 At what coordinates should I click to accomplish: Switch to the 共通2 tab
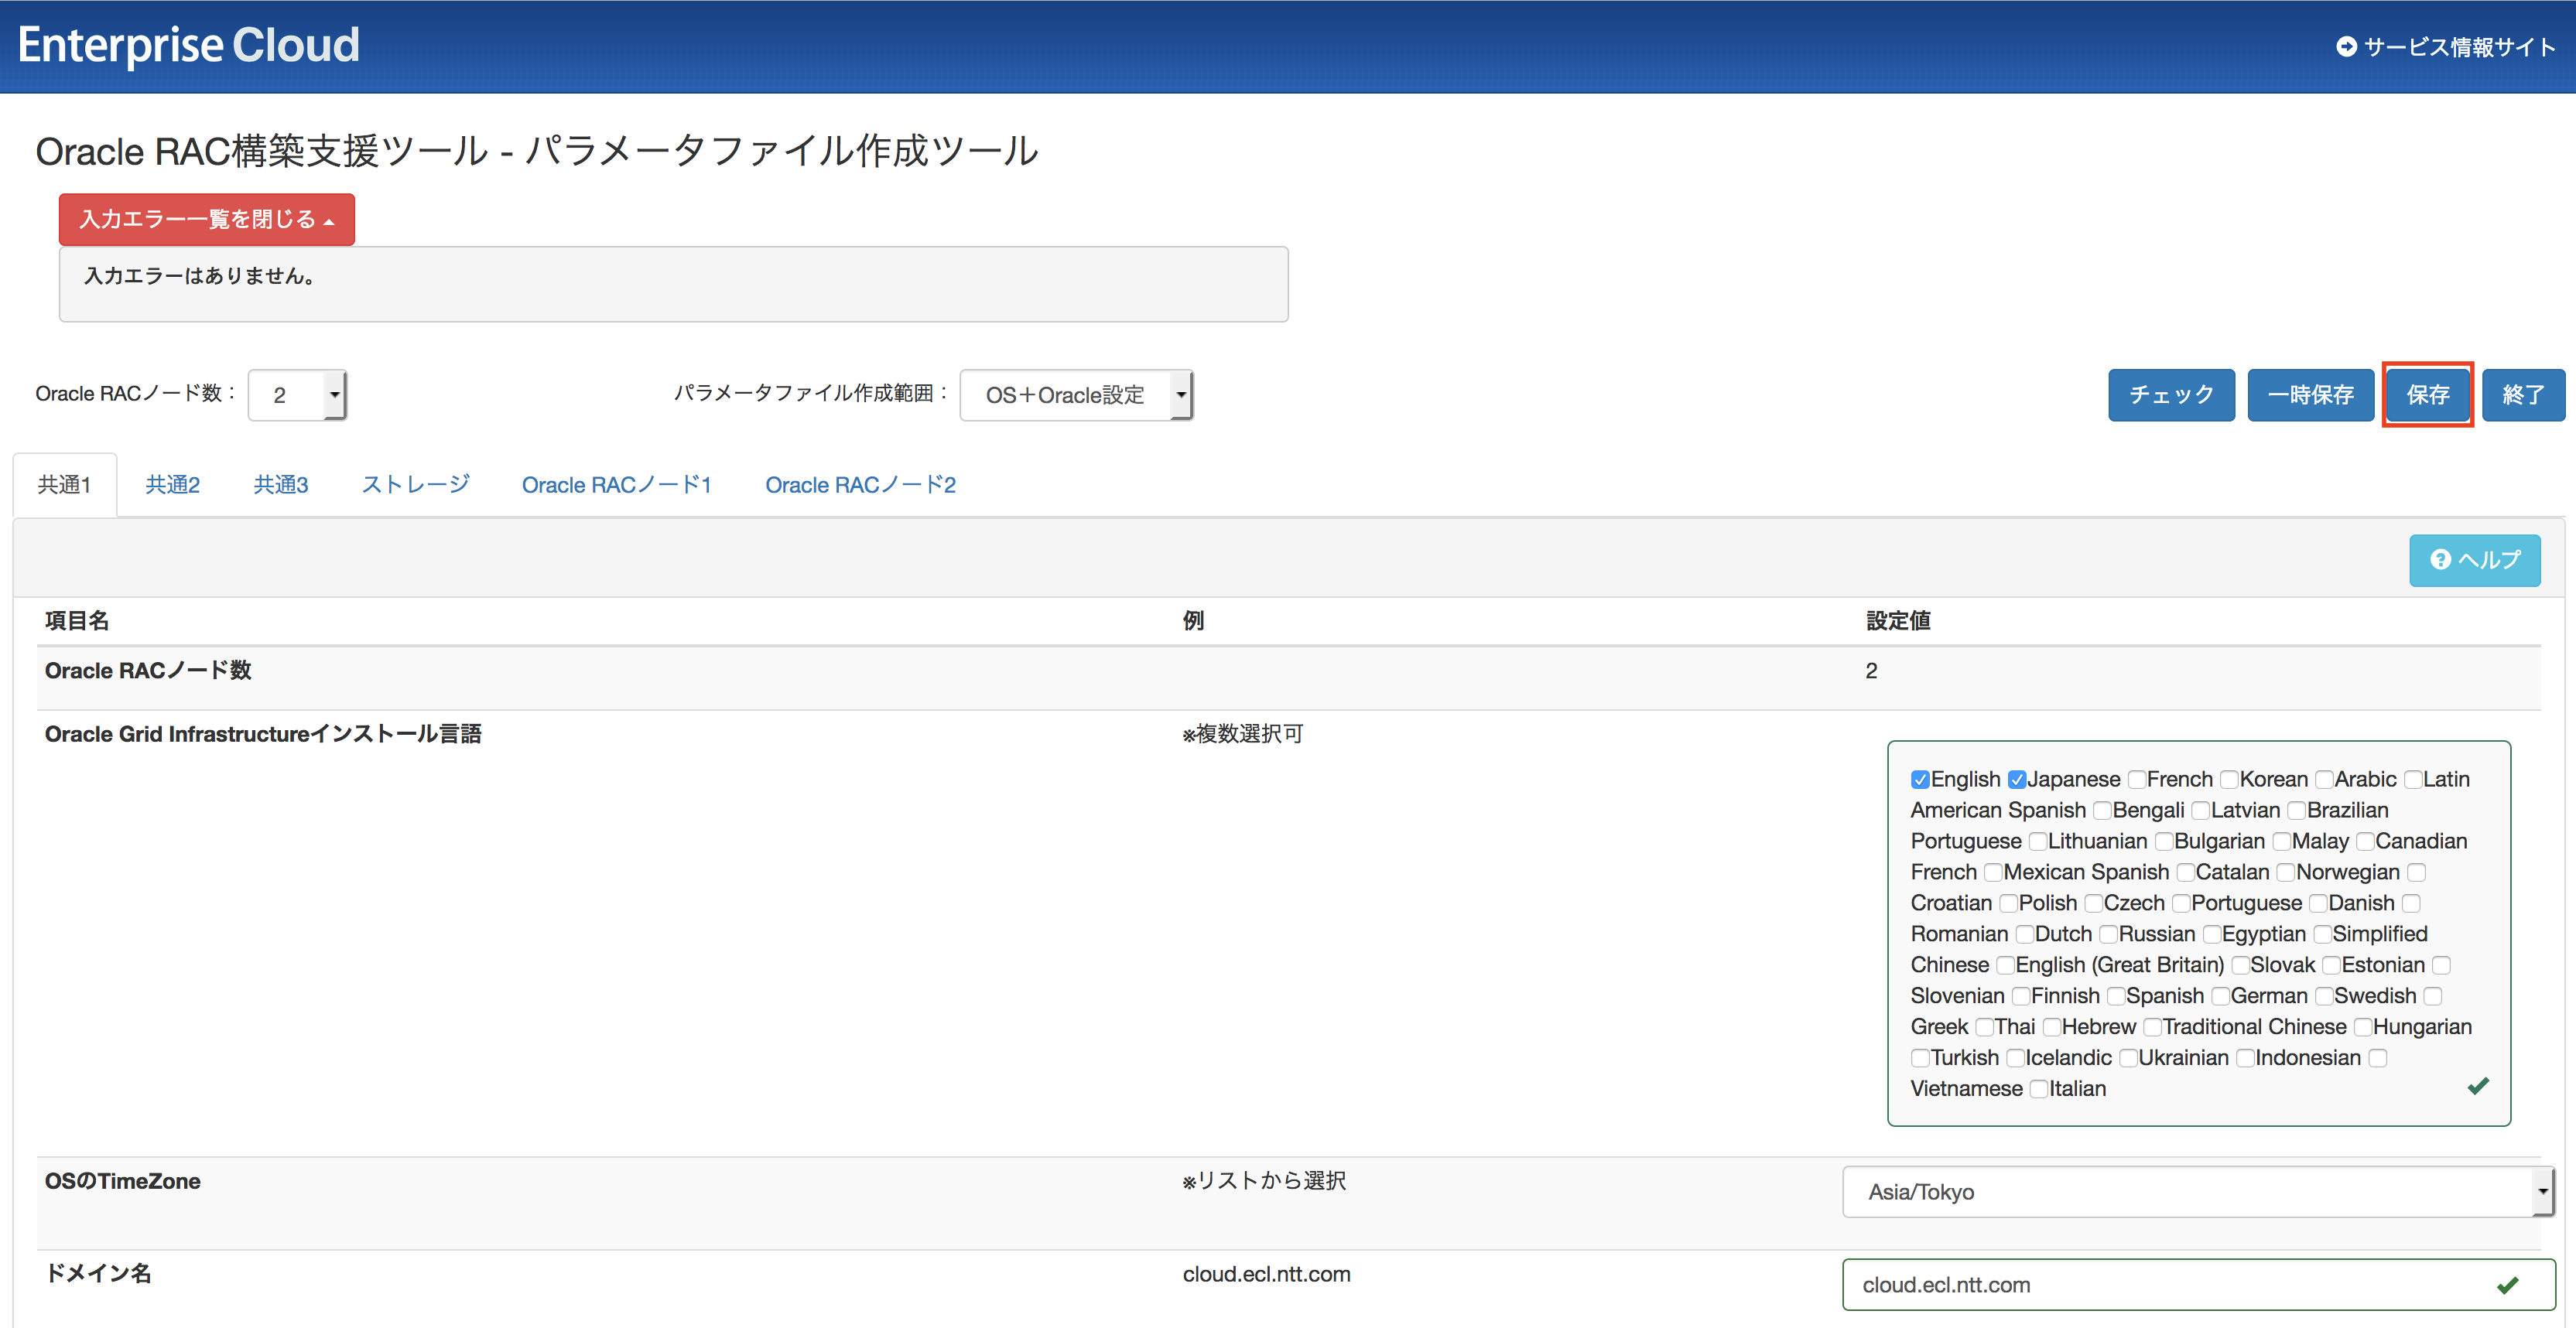click(172, 485)
